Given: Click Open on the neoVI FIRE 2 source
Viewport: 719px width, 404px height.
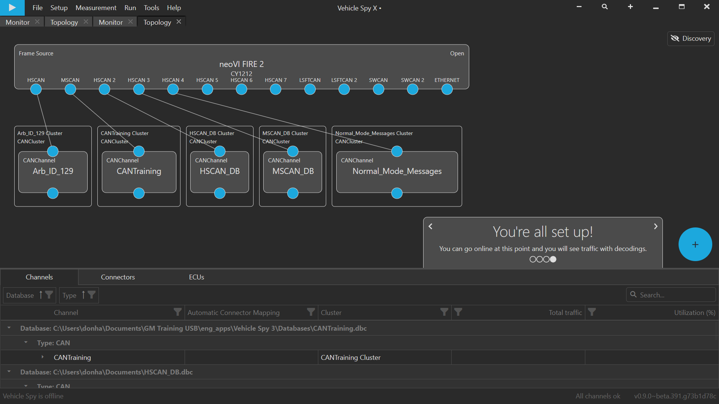Looking at the screenshot, I should pos(457,53).
